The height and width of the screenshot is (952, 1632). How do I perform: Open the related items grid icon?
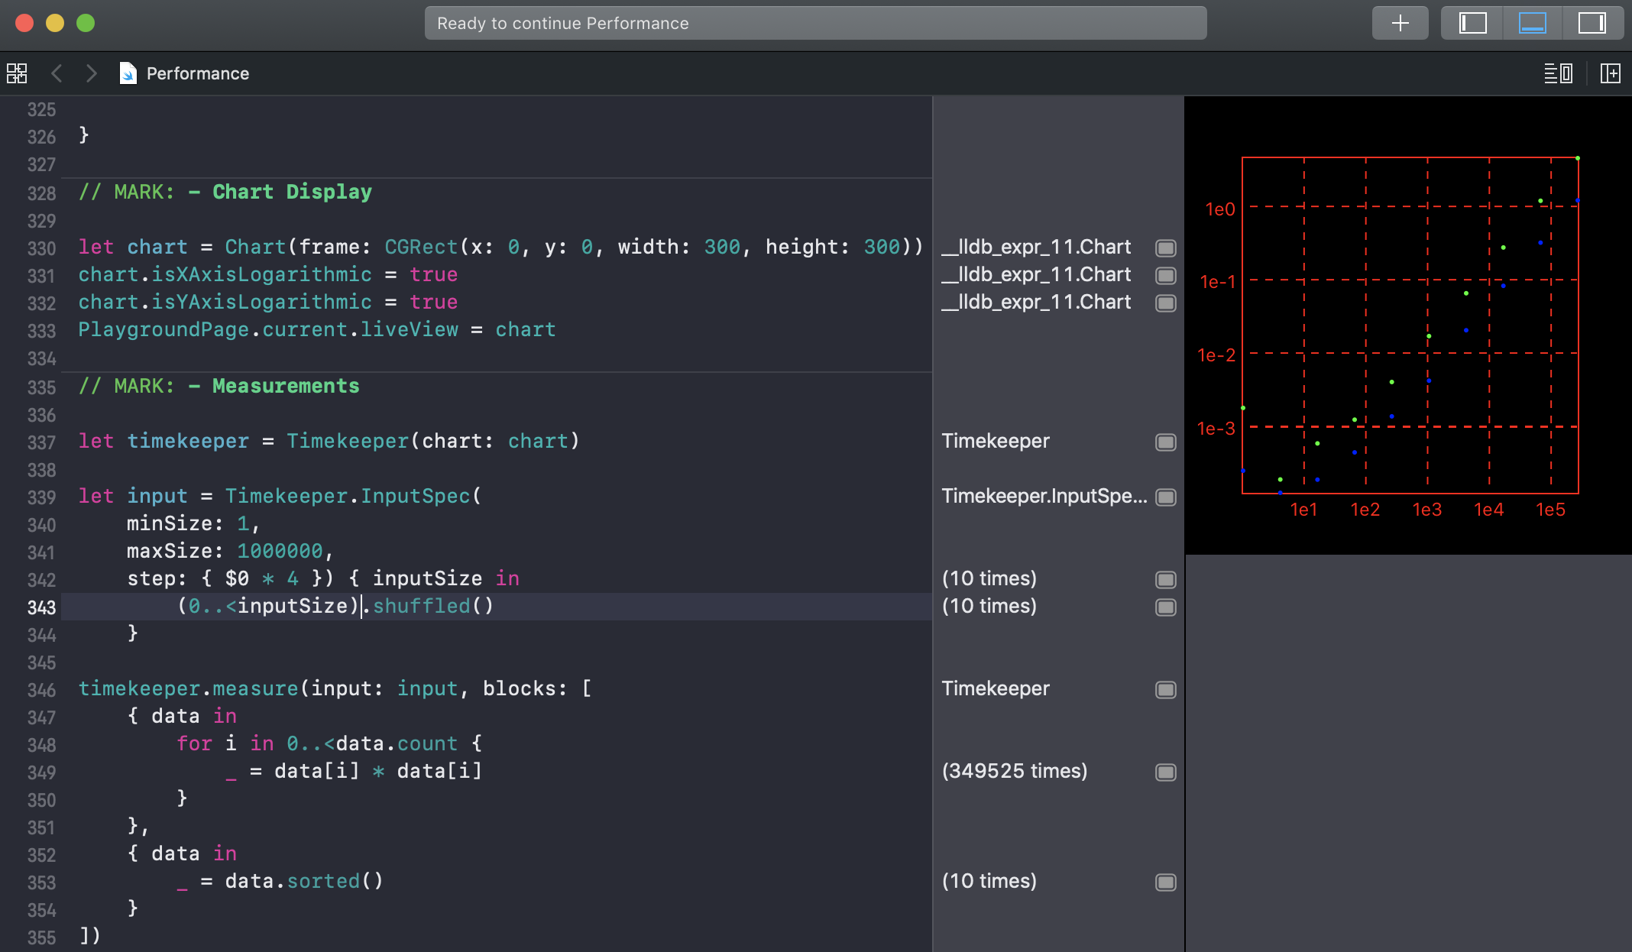pos(17,73)
